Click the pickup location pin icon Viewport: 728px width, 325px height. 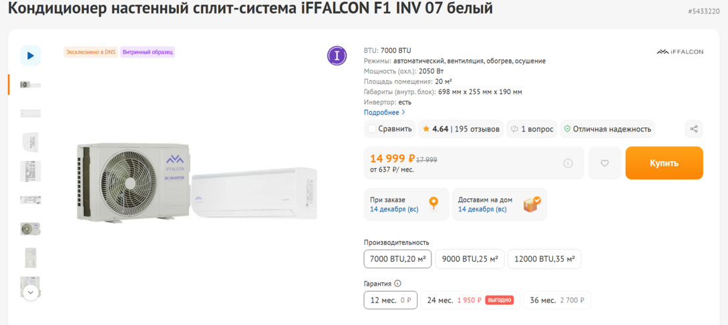[434, 204]
